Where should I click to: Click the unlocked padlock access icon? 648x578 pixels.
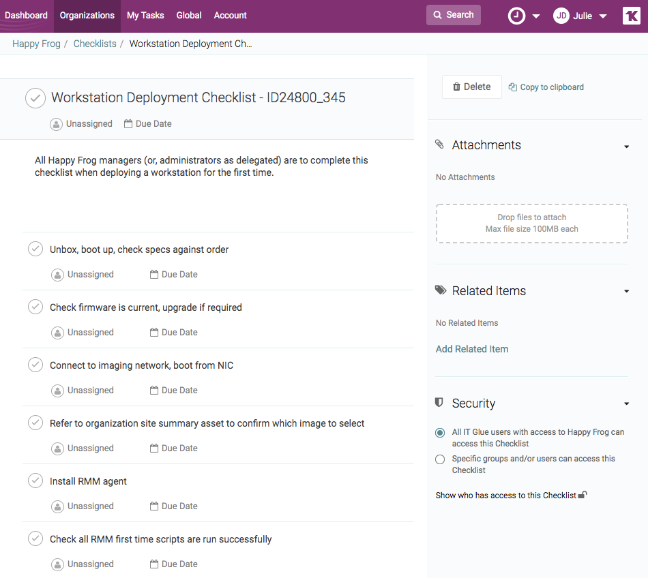coord(583,496)
